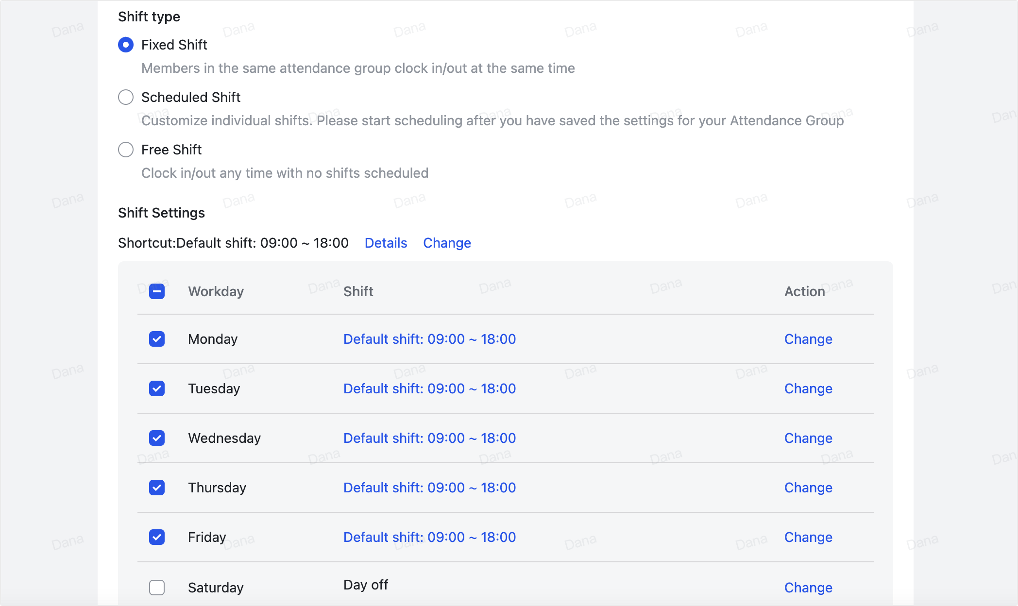The width and height of the screenshot is (1018, 606).
Task: Click the 'Action' column header
Action: 805,291
